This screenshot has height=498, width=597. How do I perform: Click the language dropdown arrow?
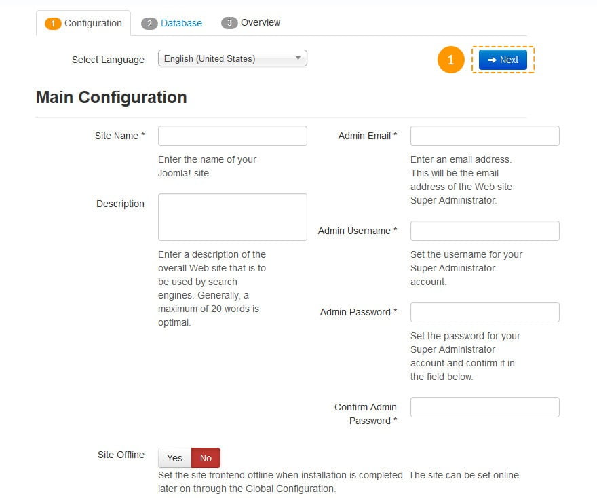pyautogui.click(x=298, y=58)
